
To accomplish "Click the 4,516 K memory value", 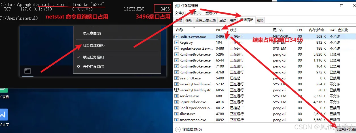I will click(320, 102).
